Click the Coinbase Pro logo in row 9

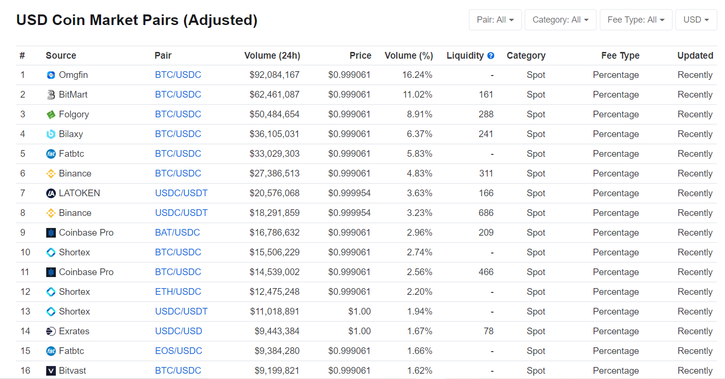51,233
